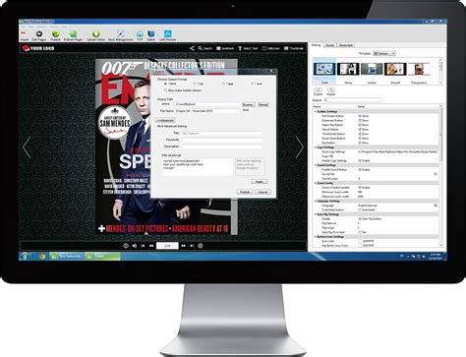Open the Batch tool

(151, 35)
